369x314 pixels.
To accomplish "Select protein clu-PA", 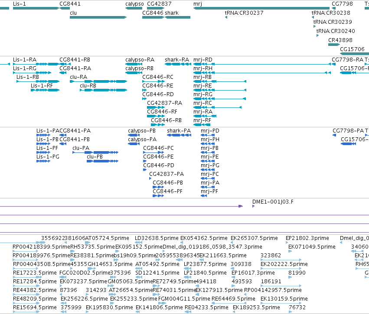I will (95, 152).
